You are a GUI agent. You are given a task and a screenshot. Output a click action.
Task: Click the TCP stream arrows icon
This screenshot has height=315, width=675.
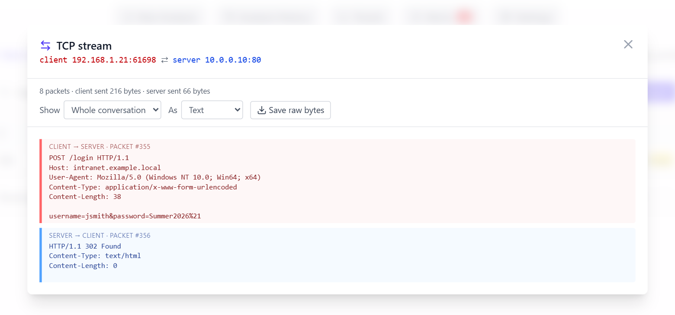click(45, 45)
